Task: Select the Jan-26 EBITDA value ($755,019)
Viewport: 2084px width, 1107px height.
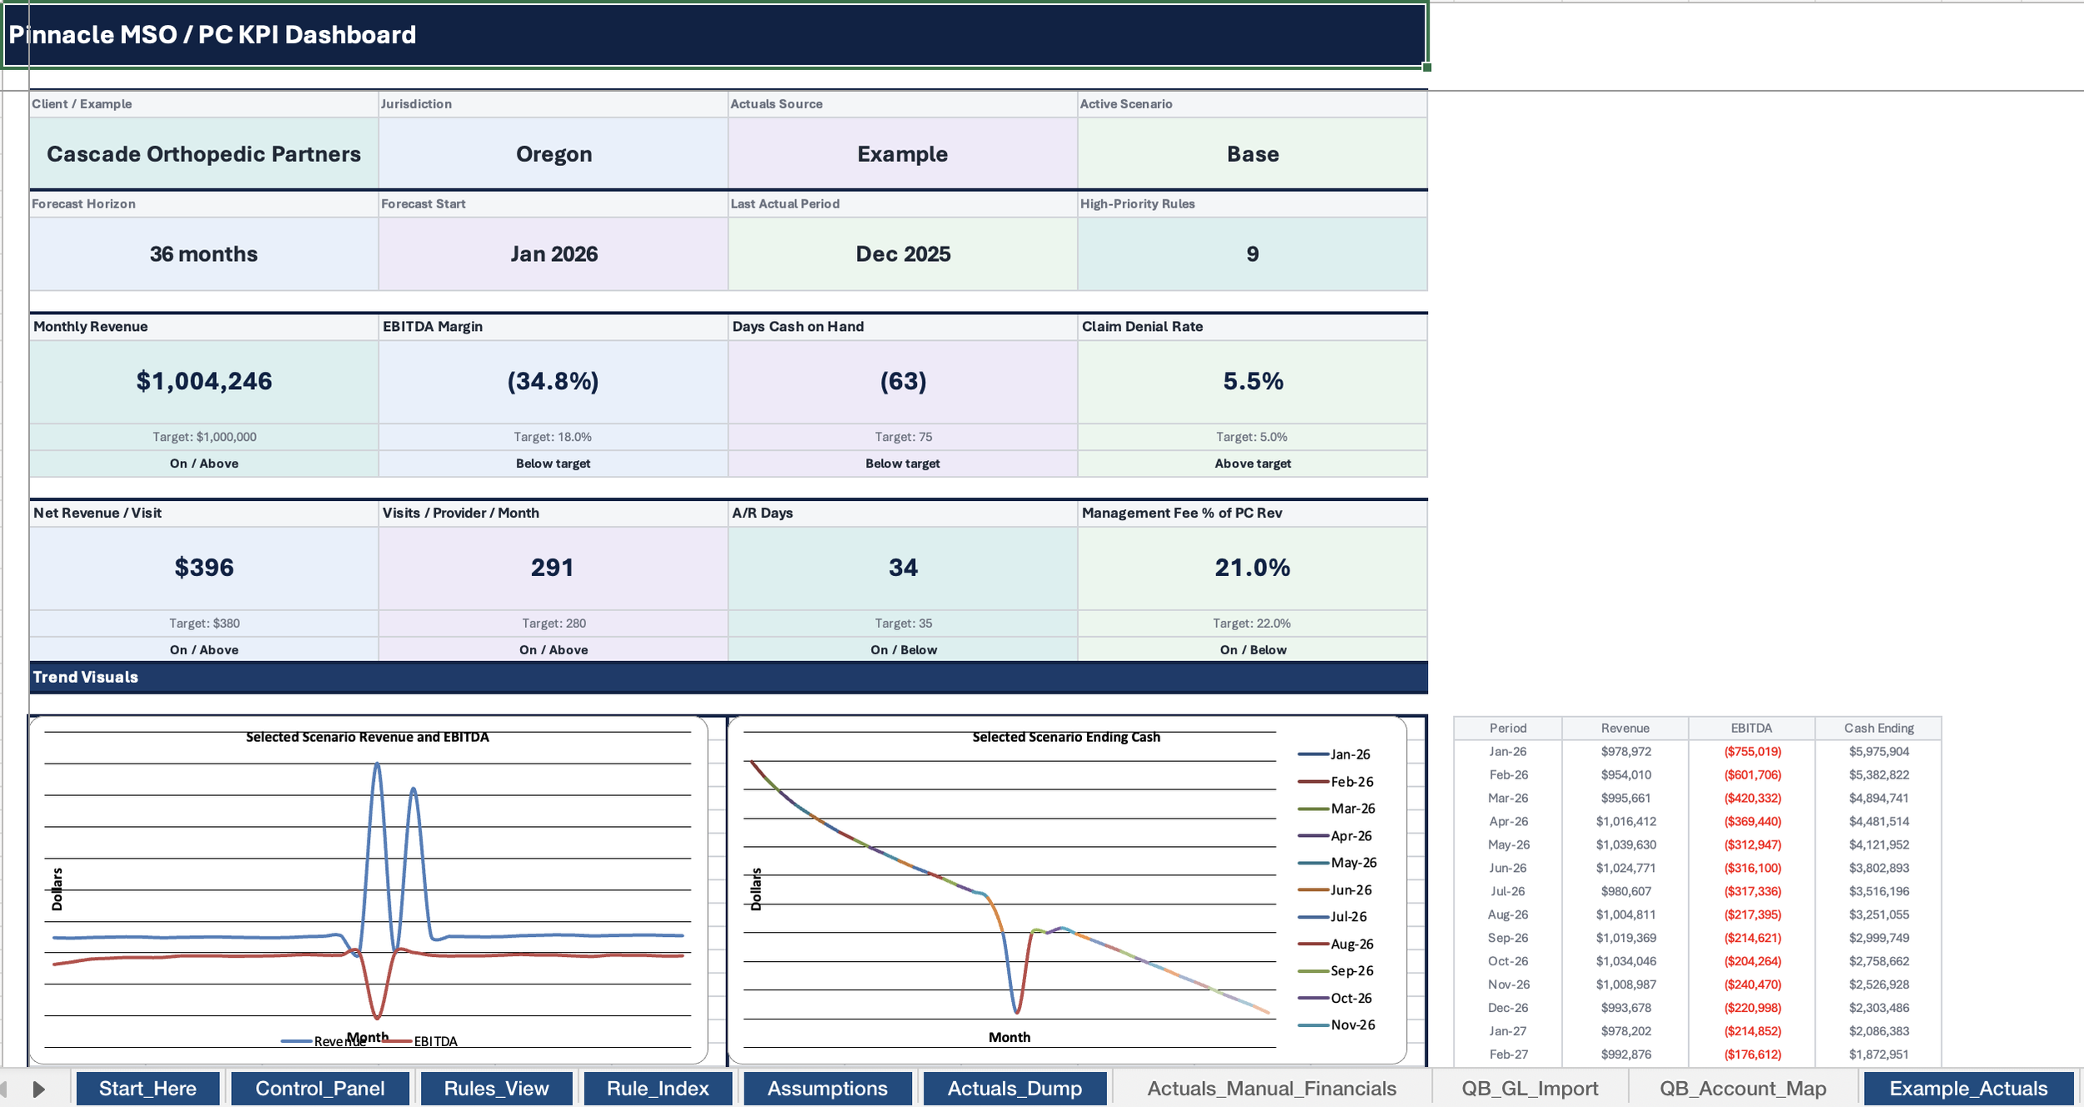Action: (x=1751, y=752)
